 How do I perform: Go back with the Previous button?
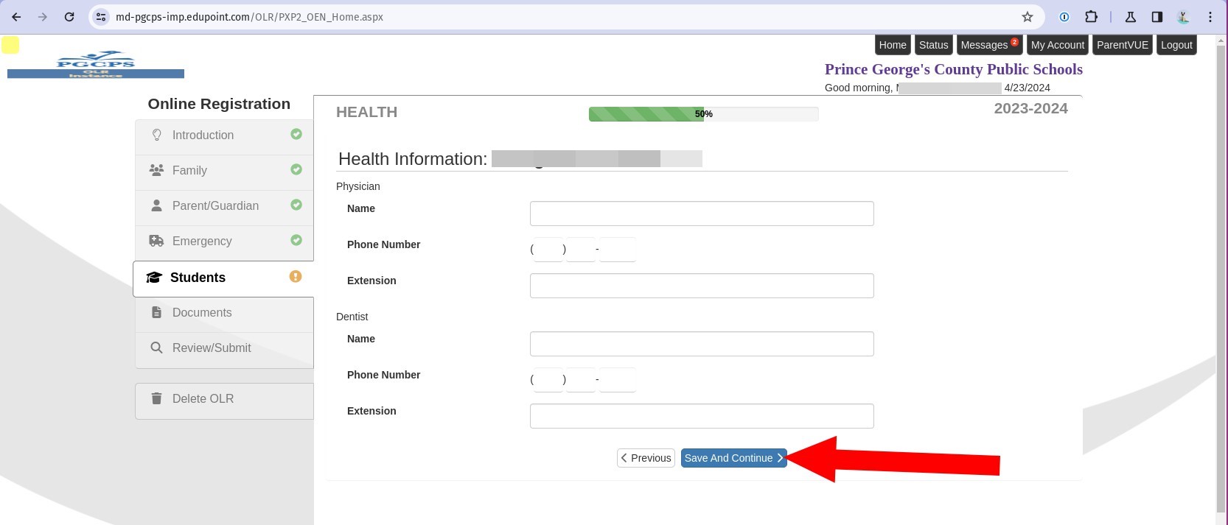(x=646, y=458)
